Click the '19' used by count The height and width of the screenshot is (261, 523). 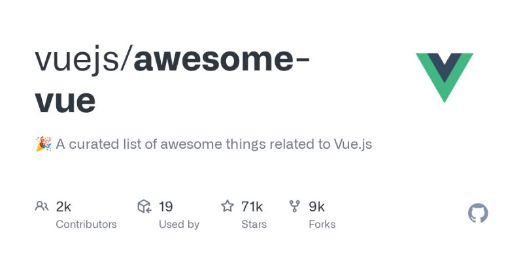coord(165,207)
